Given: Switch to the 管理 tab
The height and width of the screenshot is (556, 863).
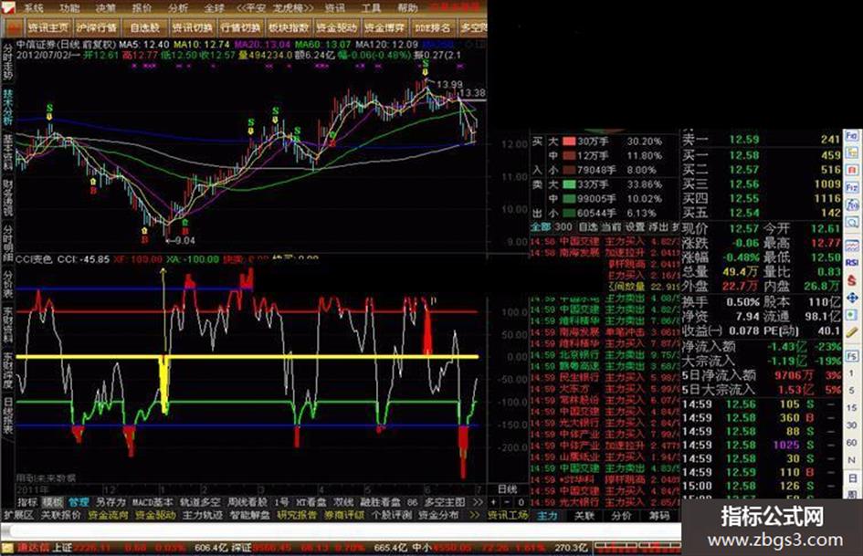Looking at the screenshot, I should [x=79, y=502].
